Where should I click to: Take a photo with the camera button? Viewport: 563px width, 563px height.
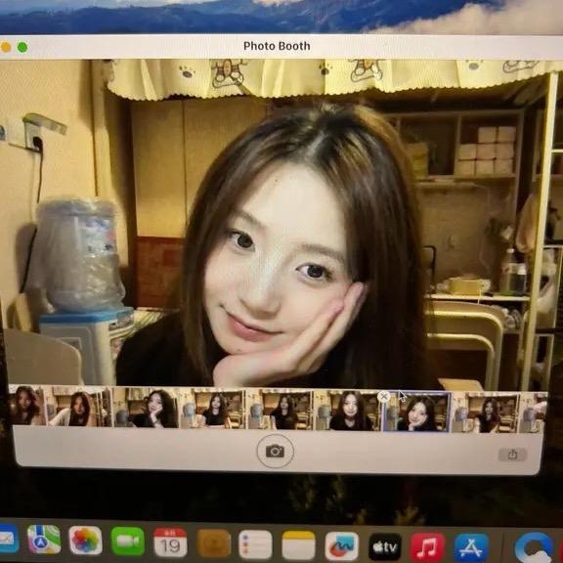275,451
